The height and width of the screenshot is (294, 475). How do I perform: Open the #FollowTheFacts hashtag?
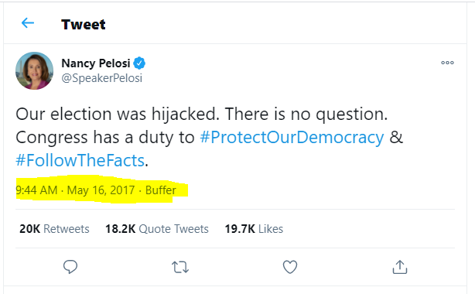coord(80,160)
